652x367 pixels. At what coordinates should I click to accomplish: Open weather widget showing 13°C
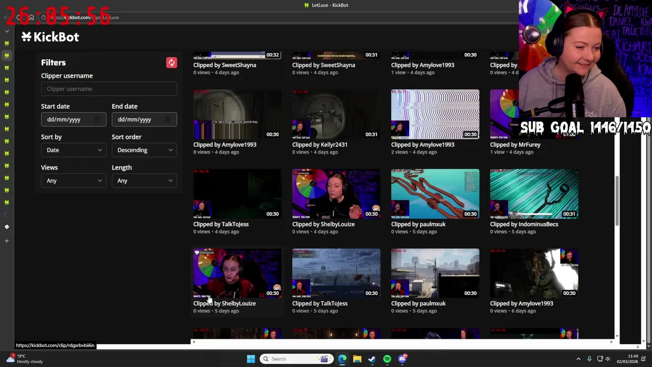click(x=24, y=359)
